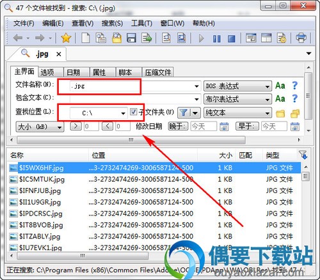Switch to the 属性 tab
Viewport: 320px width, 280px height.
[103, 72]
